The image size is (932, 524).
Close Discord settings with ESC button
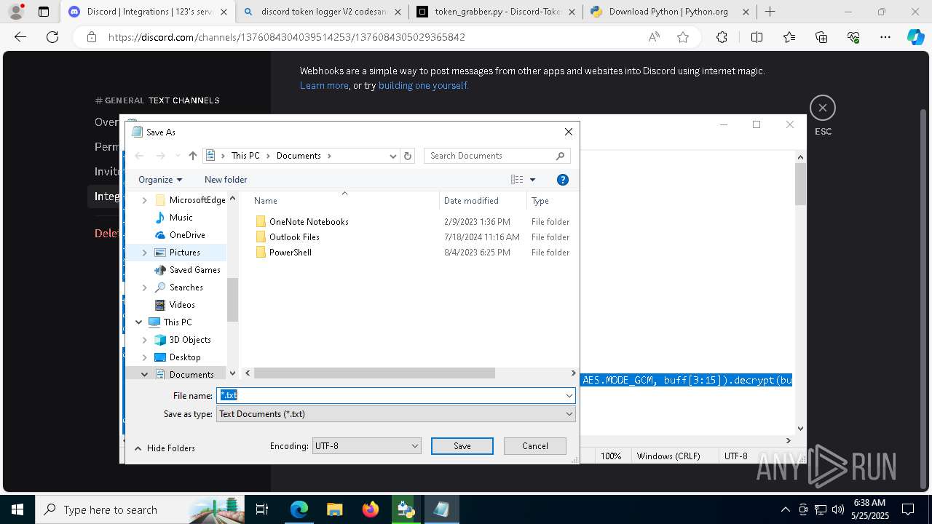tap(823, 108)
